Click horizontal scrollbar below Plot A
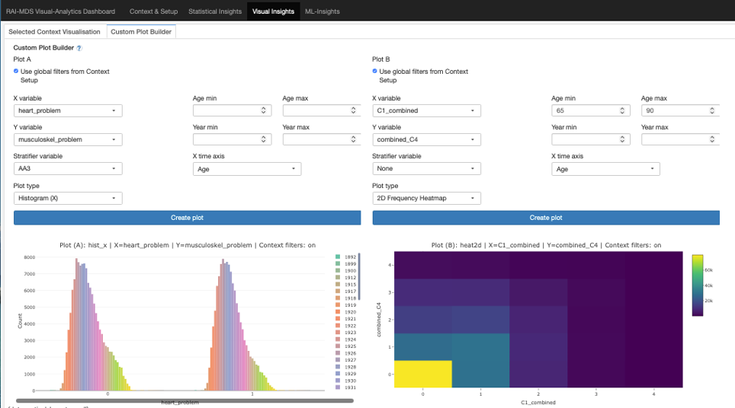The image size is (735, 408). [x=185, y=400]
